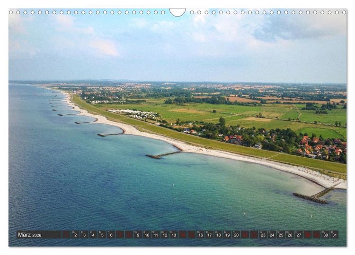Image resolution: width=355 pixels, height=255 pixels.
Task: Select day 20 in the calendar strip
Action: (236, 234)
